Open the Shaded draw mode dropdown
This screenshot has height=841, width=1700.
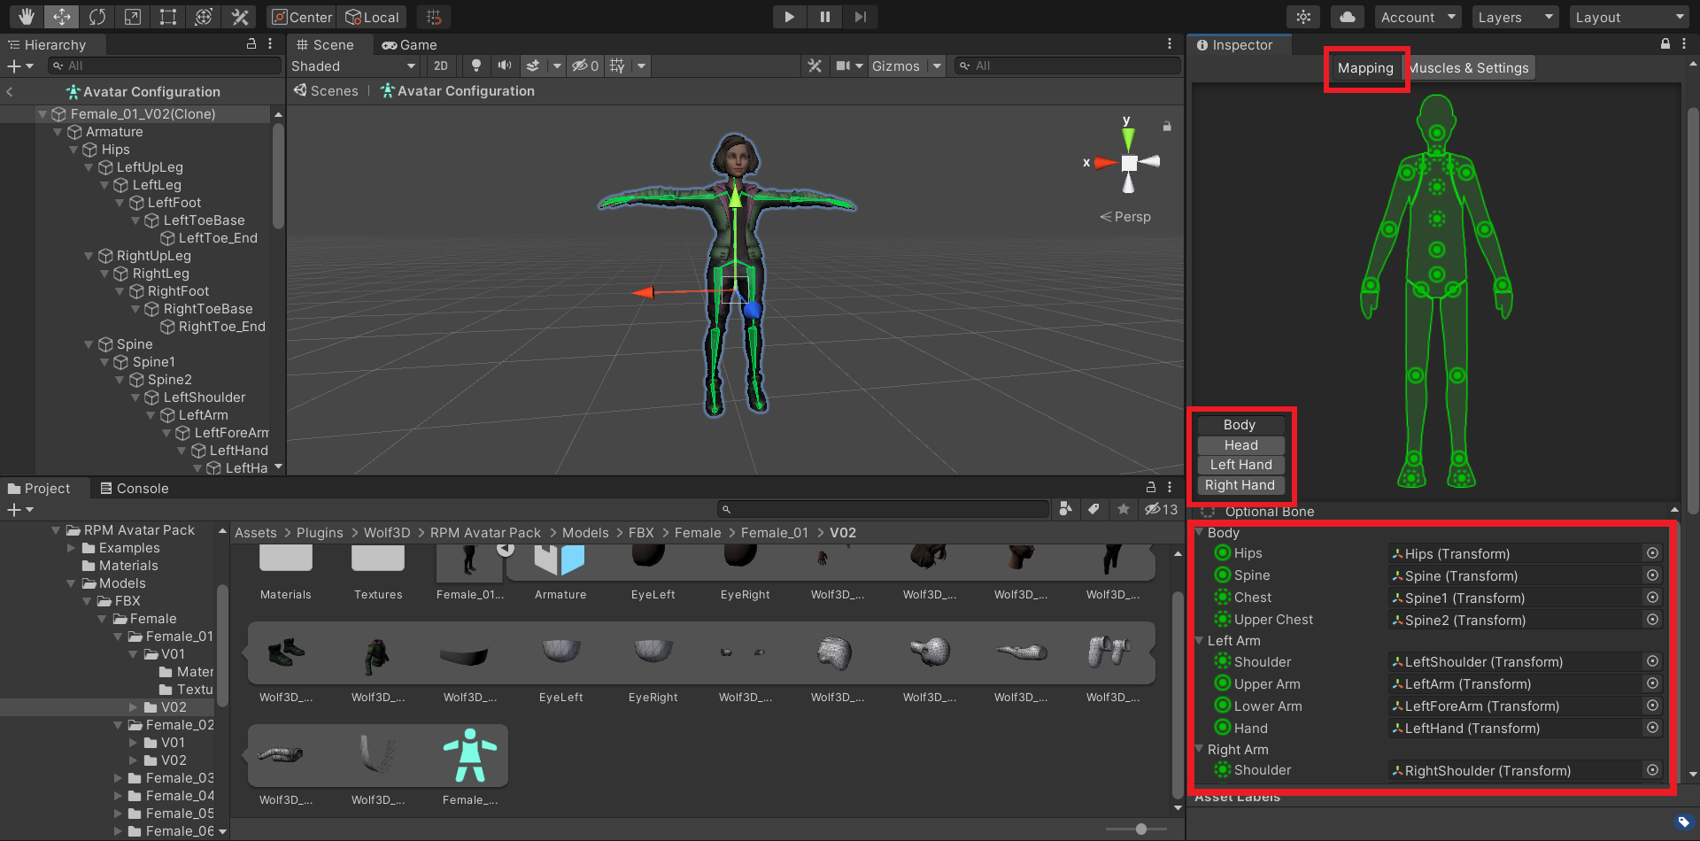(x=353, y=66)
